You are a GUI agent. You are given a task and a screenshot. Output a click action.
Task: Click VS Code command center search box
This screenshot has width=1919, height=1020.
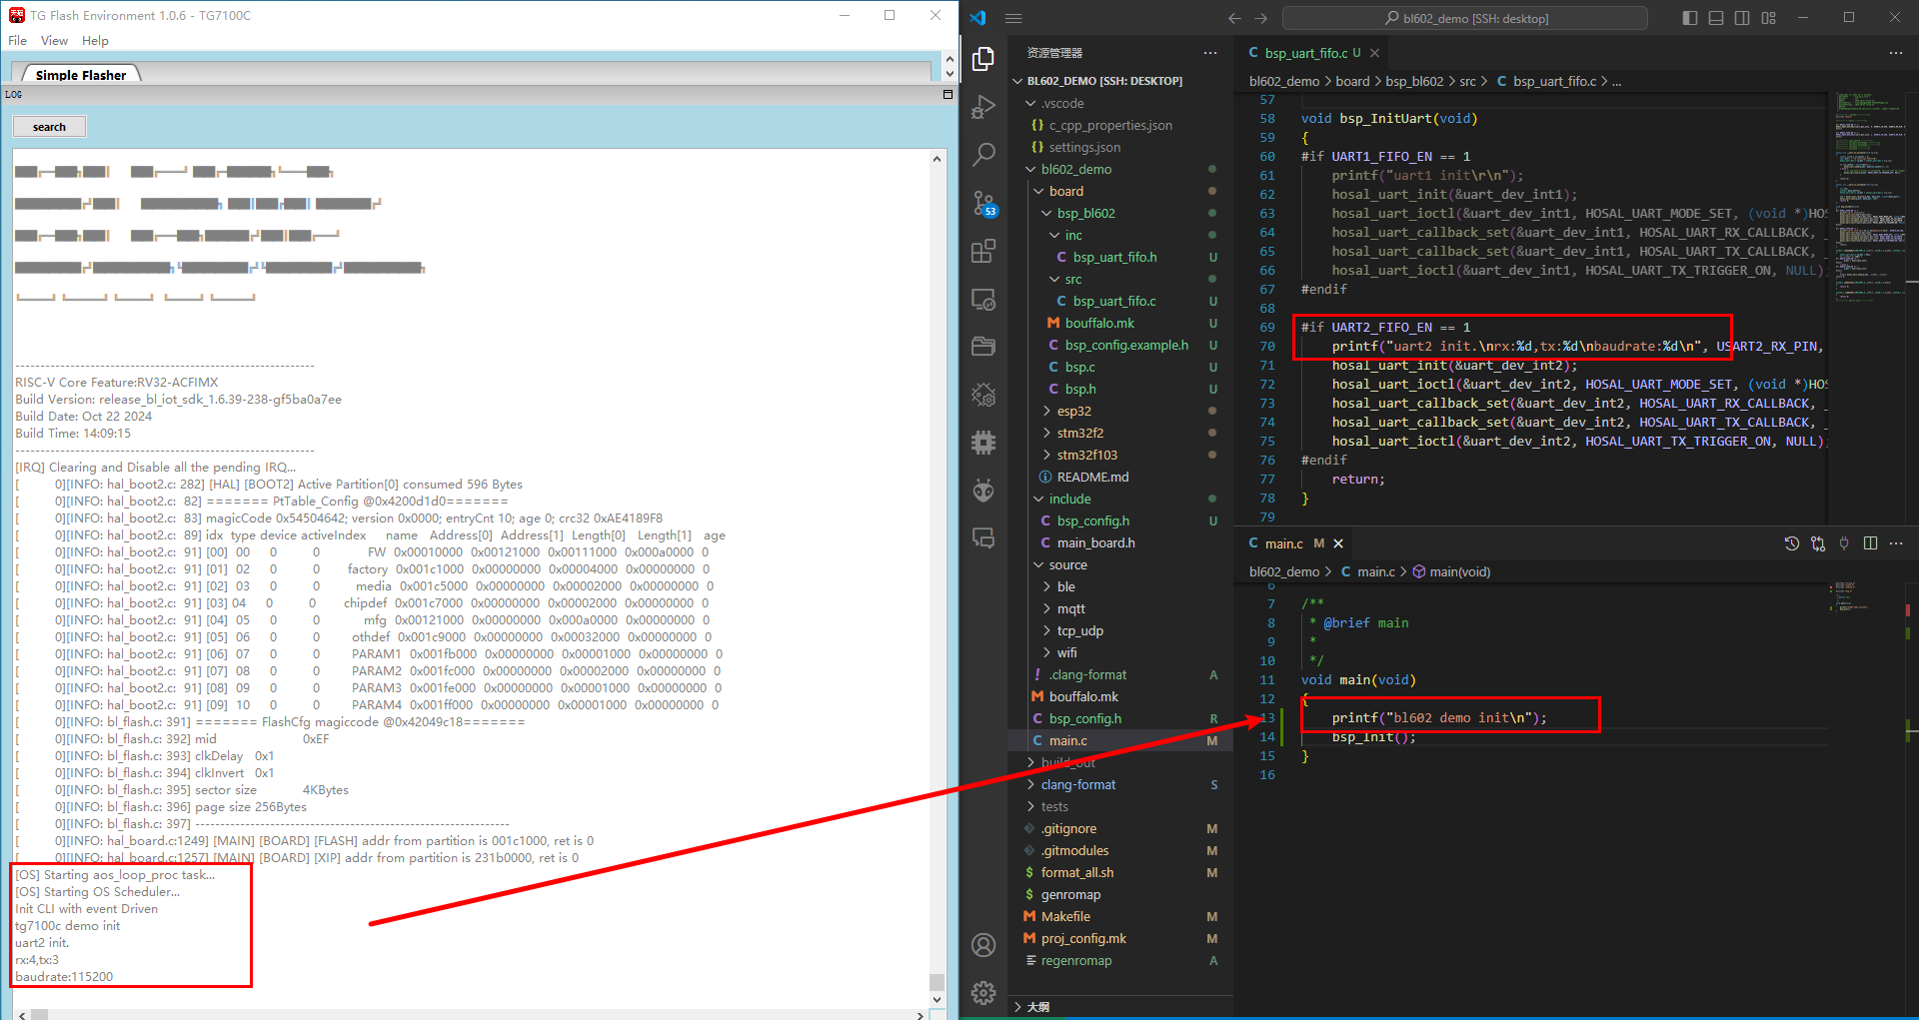coord(1465,18)
